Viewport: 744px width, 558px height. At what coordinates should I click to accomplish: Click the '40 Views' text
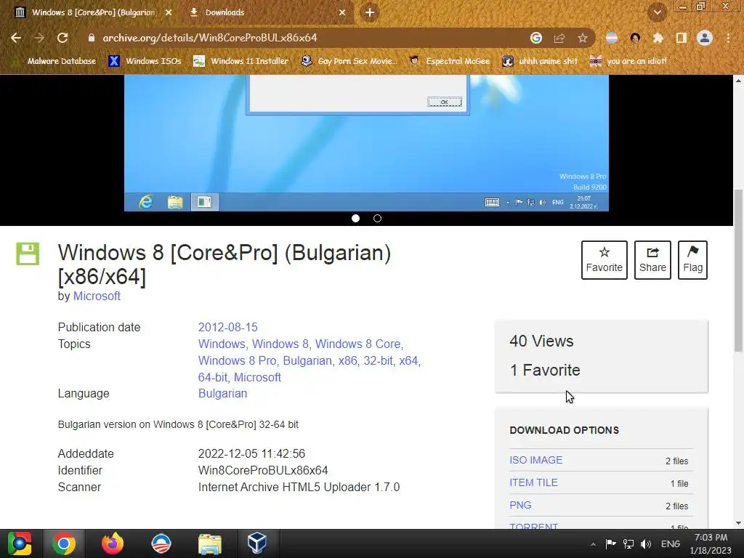click(541, 341)
